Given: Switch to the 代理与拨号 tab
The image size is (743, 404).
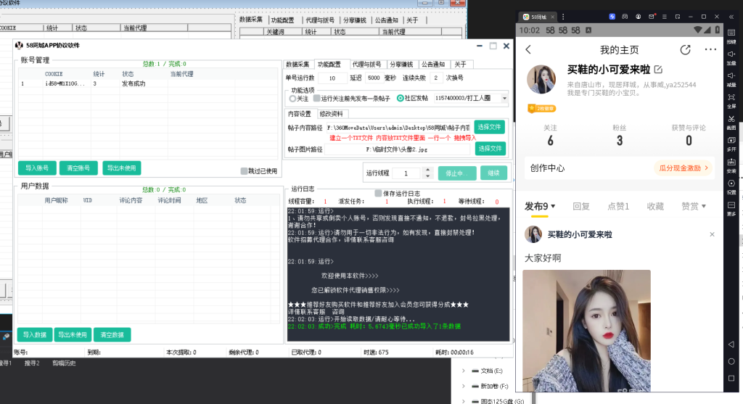Looking at the screenshot, I should pyautogui.click(x=368, y=64).
